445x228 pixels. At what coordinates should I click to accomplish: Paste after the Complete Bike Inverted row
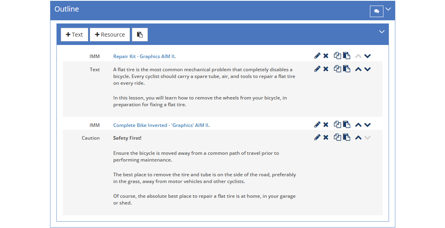point(346,125)
